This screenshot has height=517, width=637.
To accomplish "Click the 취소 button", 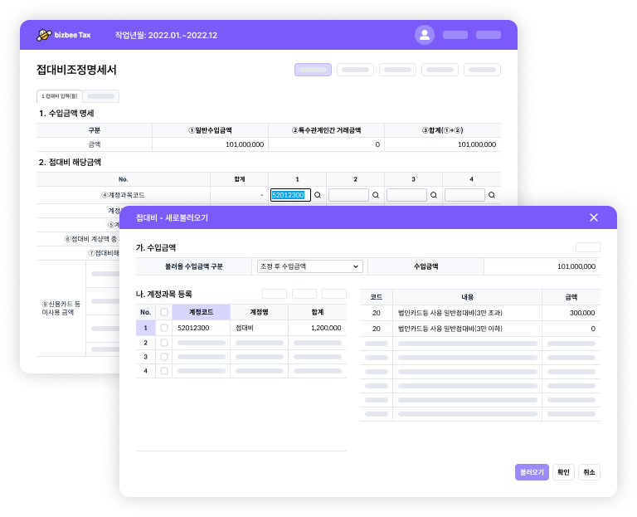I will pyautogui.click(x=589, y=471).
